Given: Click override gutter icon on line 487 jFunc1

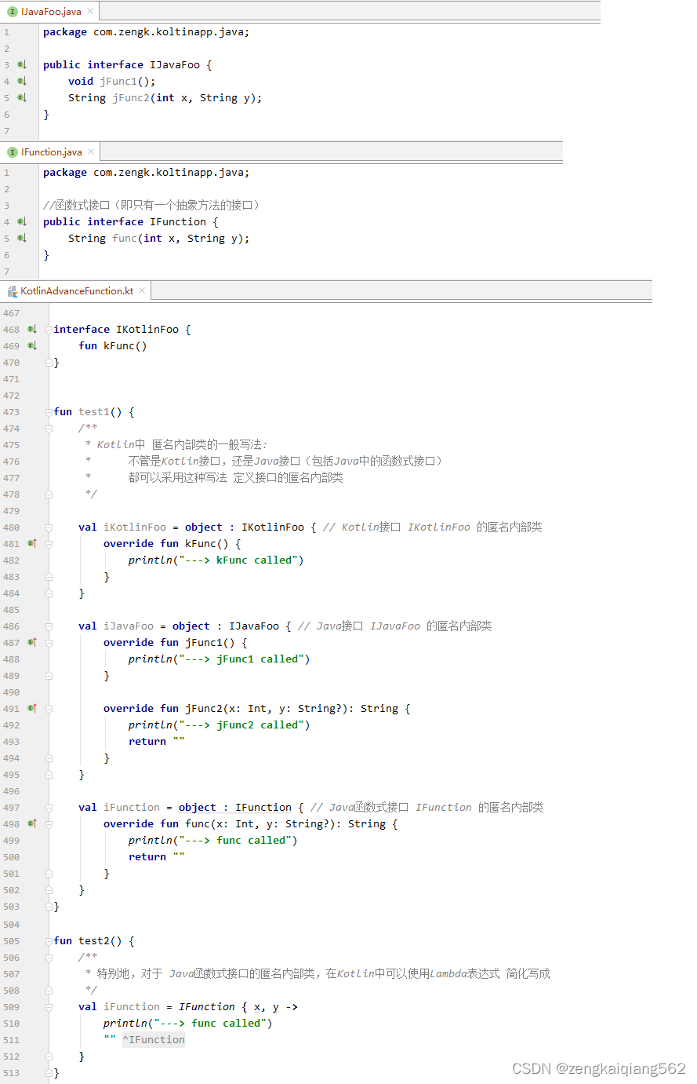Looking at the screenshot, I should point(32,642).
